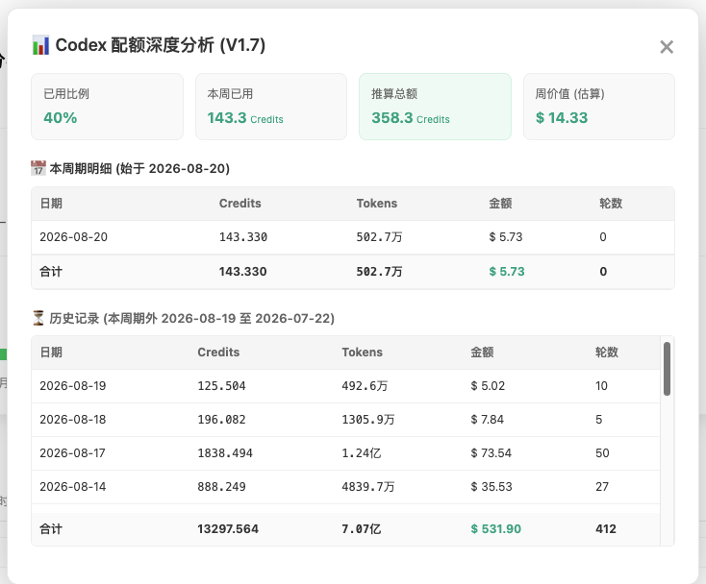Click the green $ 531.90 history total
Screen dimensions: 706x584
pyautogui.click(x=495, y=528)
